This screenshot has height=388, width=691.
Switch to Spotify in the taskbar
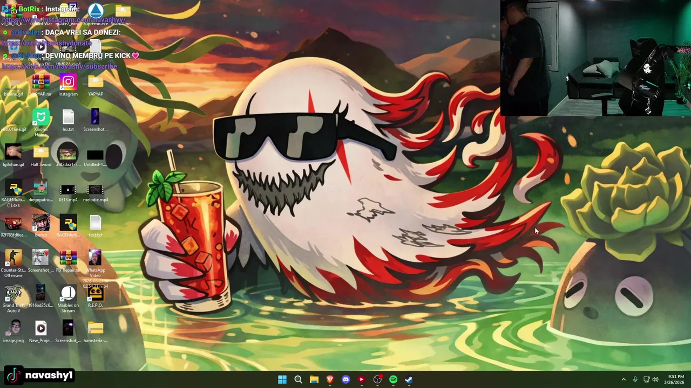tap(393, 379)
